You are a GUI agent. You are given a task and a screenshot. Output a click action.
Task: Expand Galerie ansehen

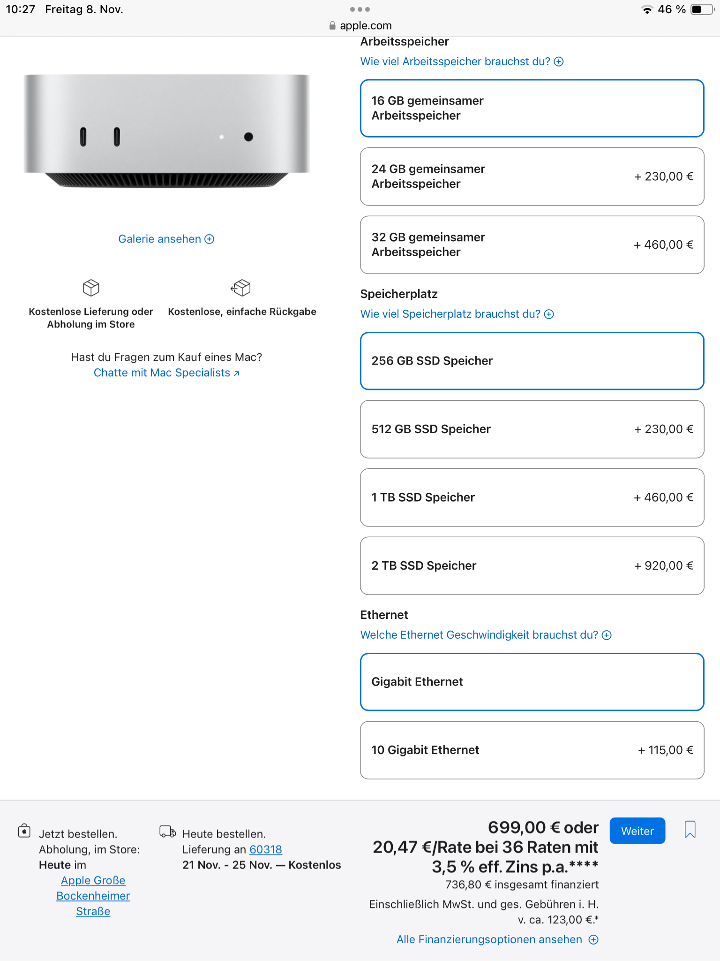(x=166, y=239)
